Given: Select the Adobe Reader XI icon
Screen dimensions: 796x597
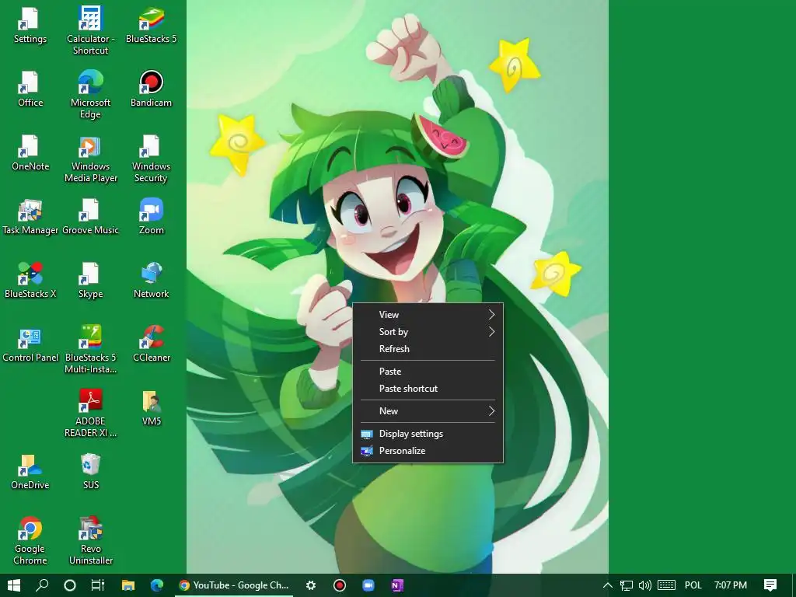Looking at the screenshot, I should pos(90,414).
